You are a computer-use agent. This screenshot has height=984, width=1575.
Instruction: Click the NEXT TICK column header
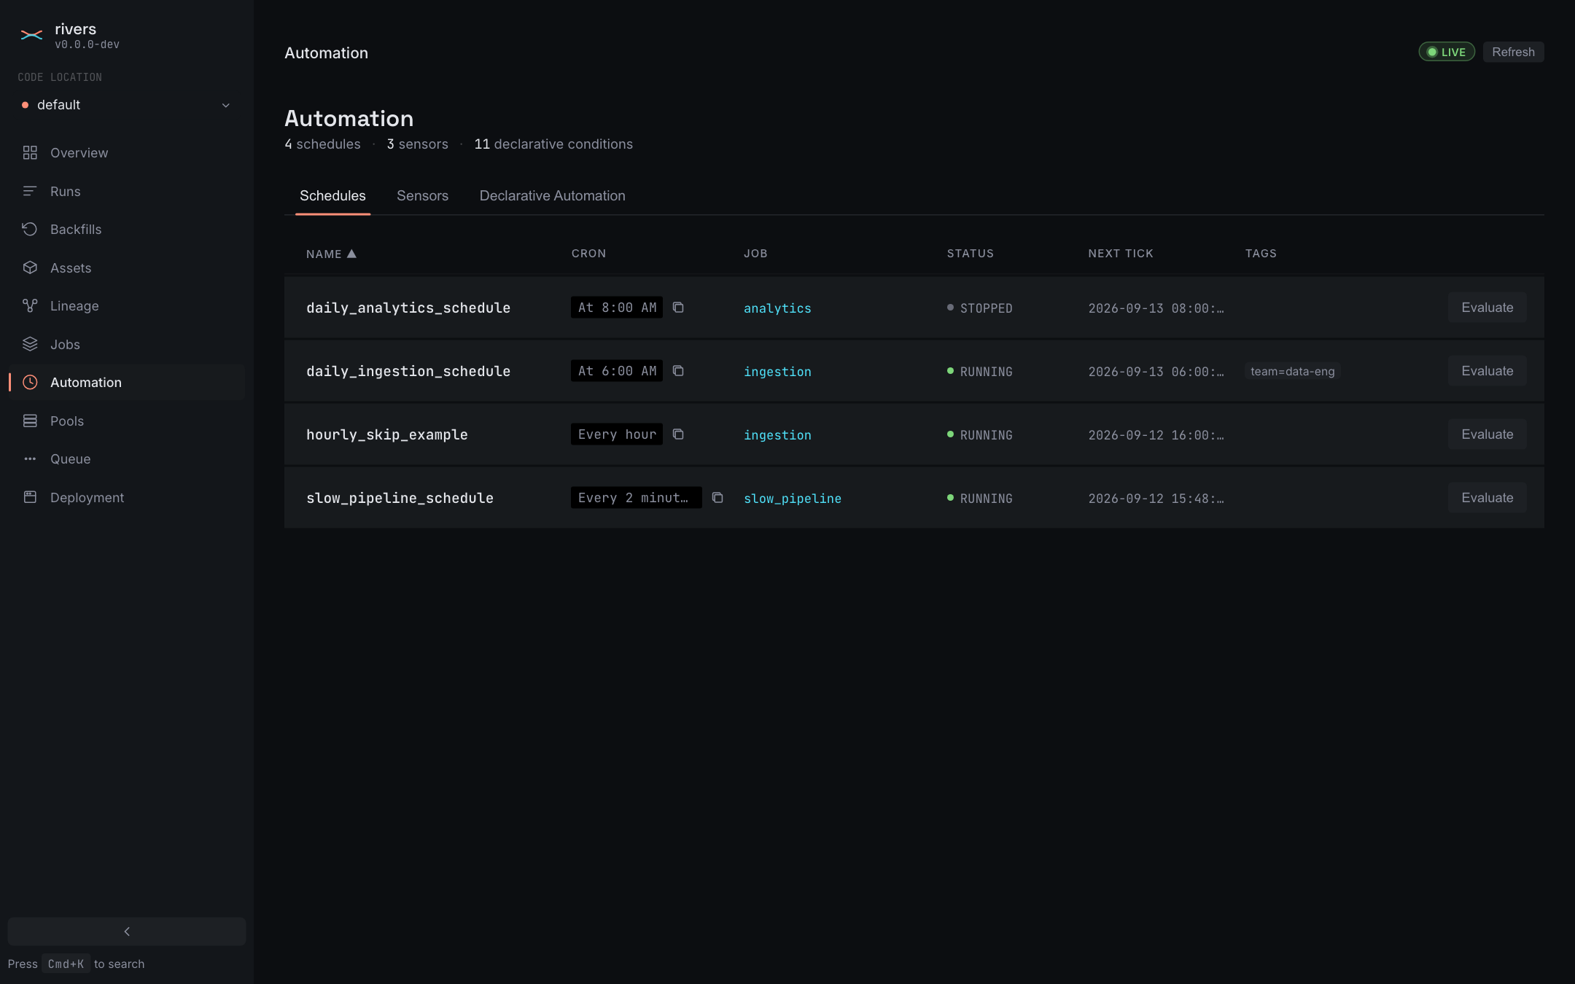pyautogui.click(x=1121, y=254)
